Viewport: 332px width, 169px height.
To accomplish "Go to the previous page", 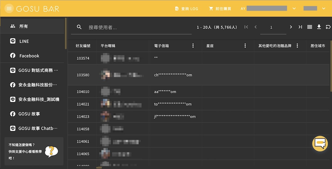I will (x=255, y=27).
